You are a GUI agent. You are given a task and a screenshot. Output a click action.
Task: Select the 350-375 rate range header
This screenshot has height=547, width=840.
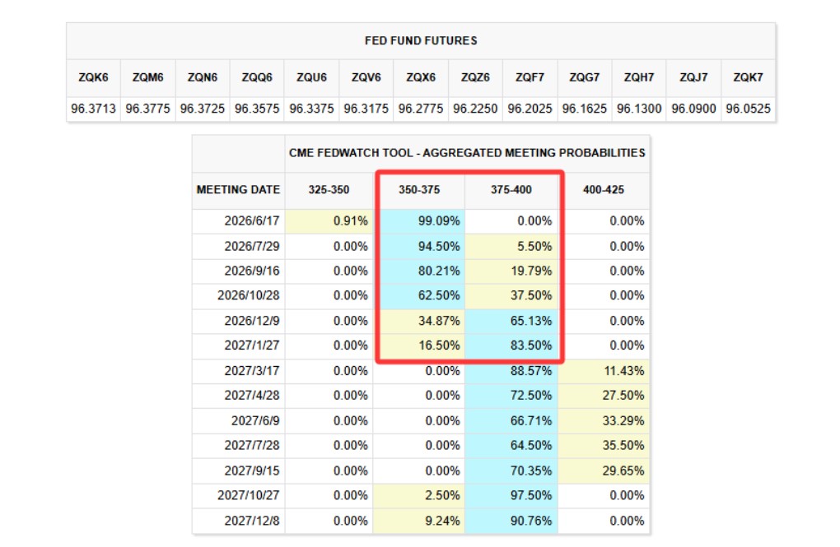pyautogui.click(x=419, y=189)
